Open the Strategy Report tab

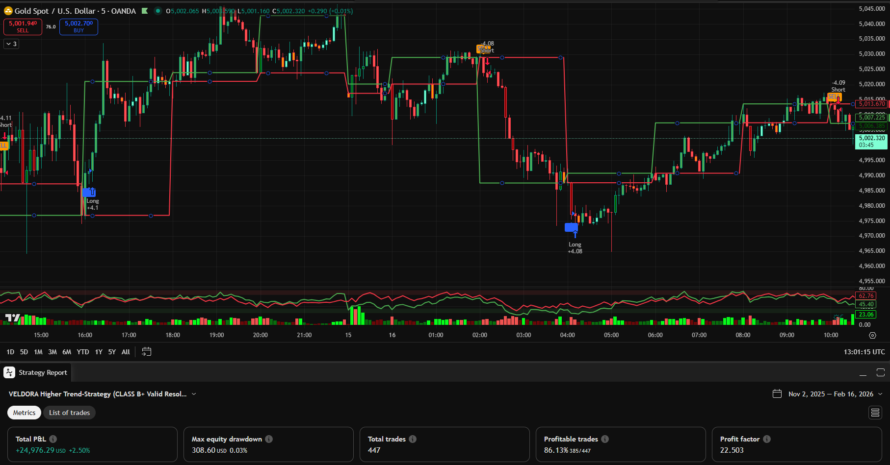(x=37, y=373)
